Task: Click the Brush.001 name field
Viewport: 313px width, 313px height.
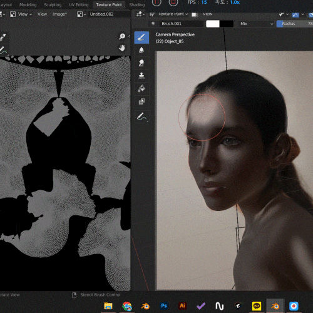Action: tap(181, 24)
